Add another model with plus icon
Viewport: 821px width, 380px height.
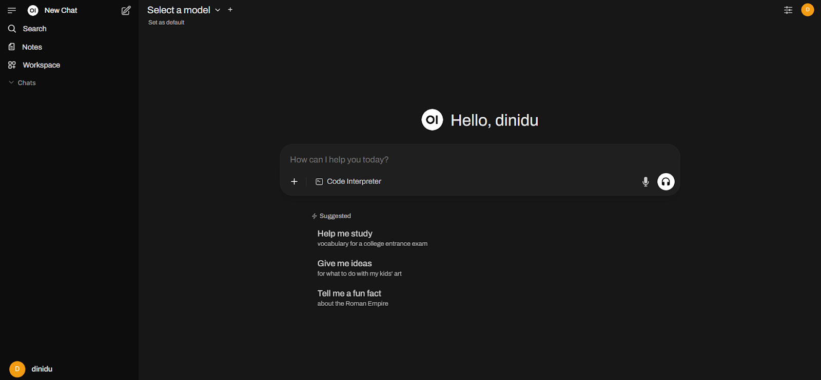[x=230, y=10]
